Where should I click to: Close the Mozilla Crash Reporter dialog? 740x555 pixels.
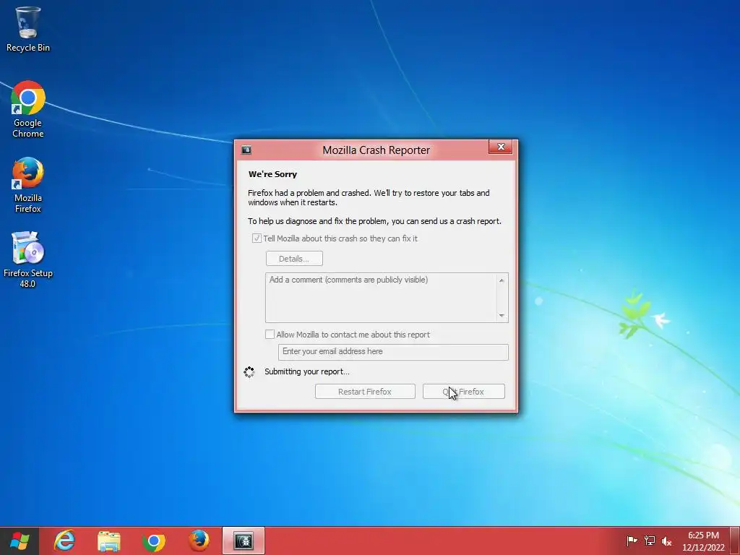[x=501, y=147]
